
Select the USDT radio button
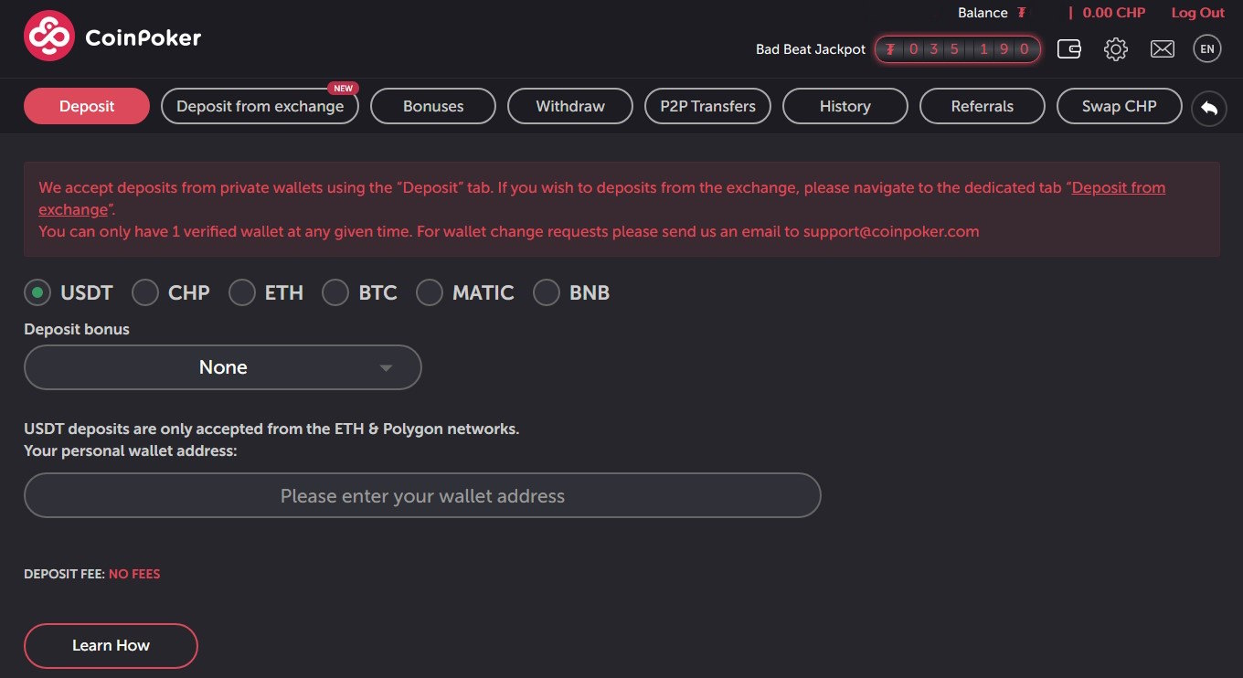point(37,292)
